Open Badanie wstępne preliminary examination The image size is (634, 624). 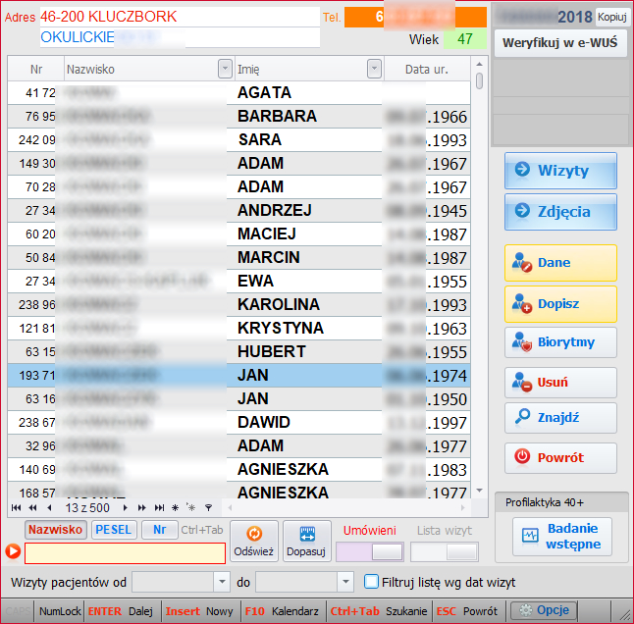[x=561, y=537]
